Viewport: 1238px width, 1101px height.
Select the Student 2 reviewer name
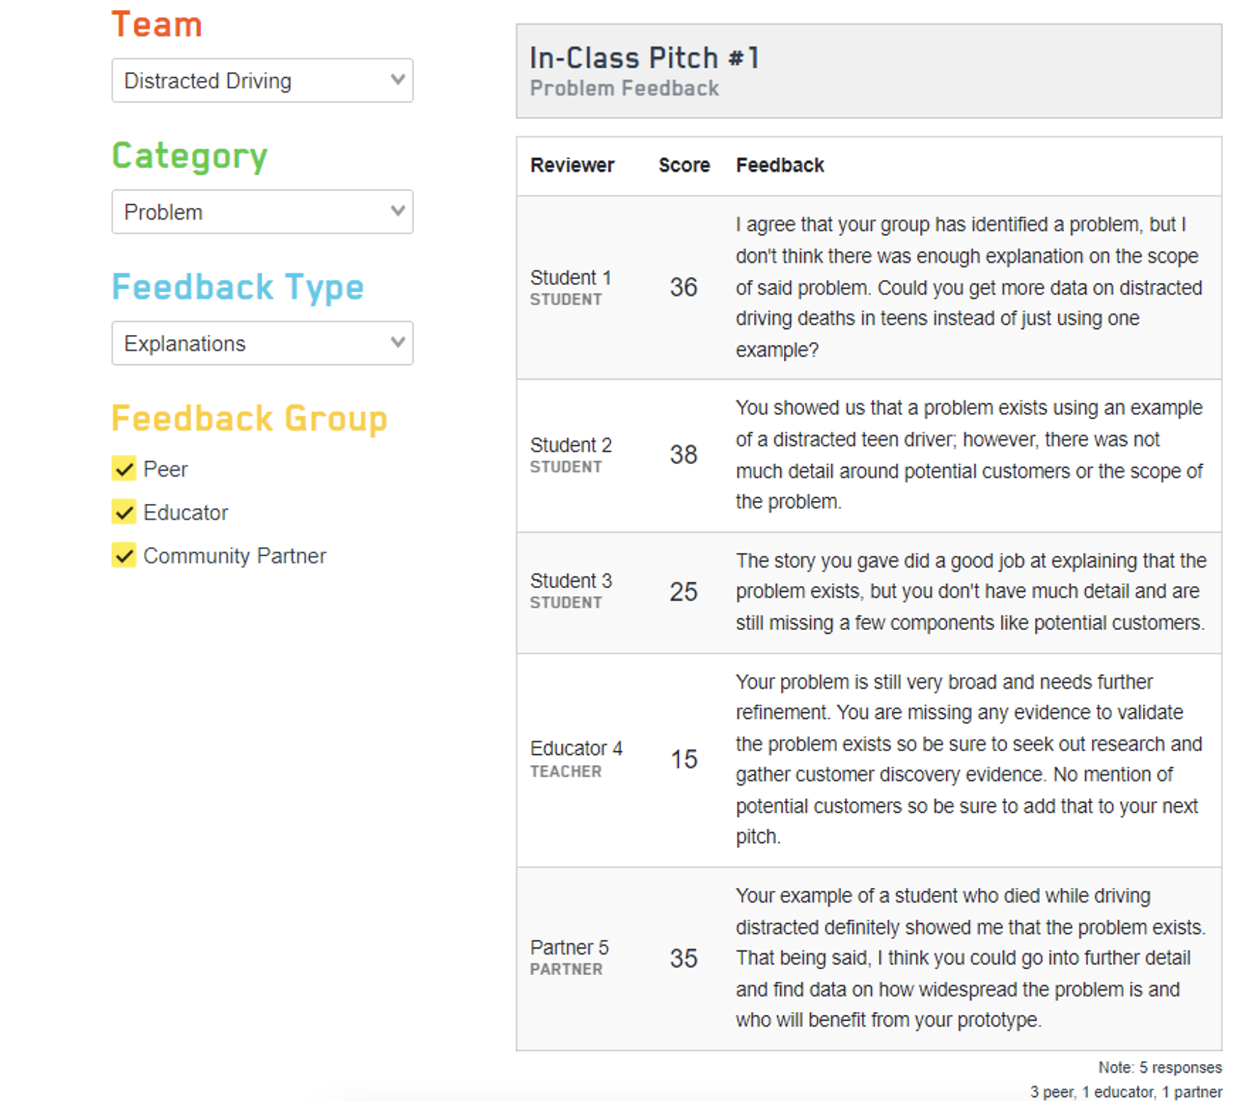570,445
